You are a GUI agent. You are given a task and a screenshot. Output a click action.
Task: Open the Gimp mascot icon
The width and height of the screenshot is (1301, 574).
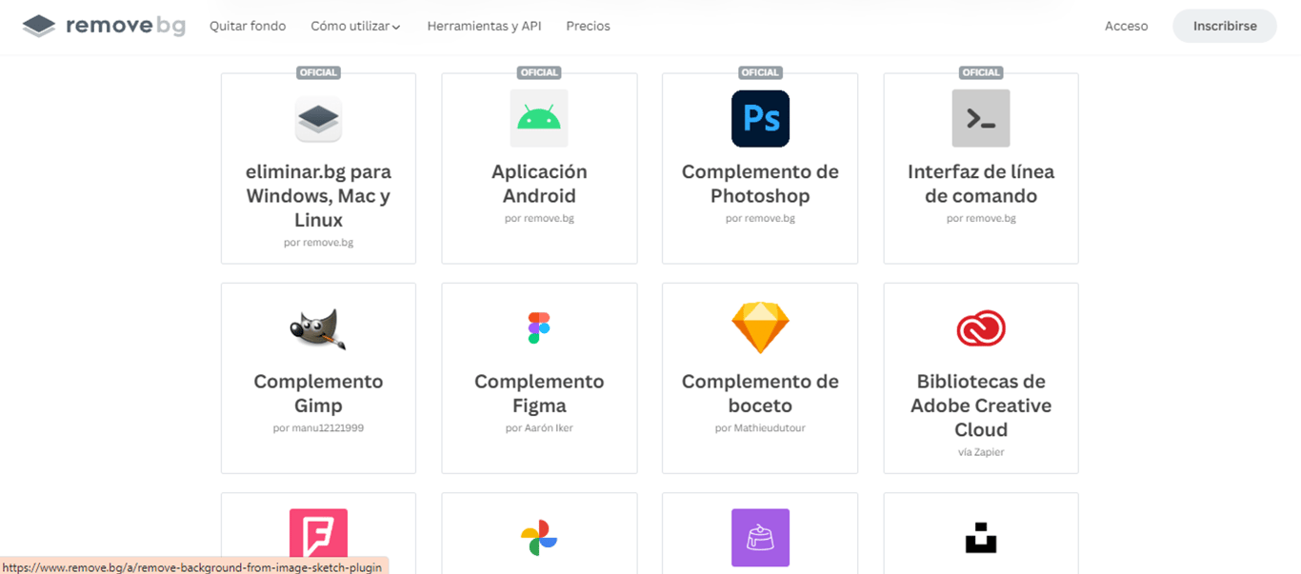[318, 328]
